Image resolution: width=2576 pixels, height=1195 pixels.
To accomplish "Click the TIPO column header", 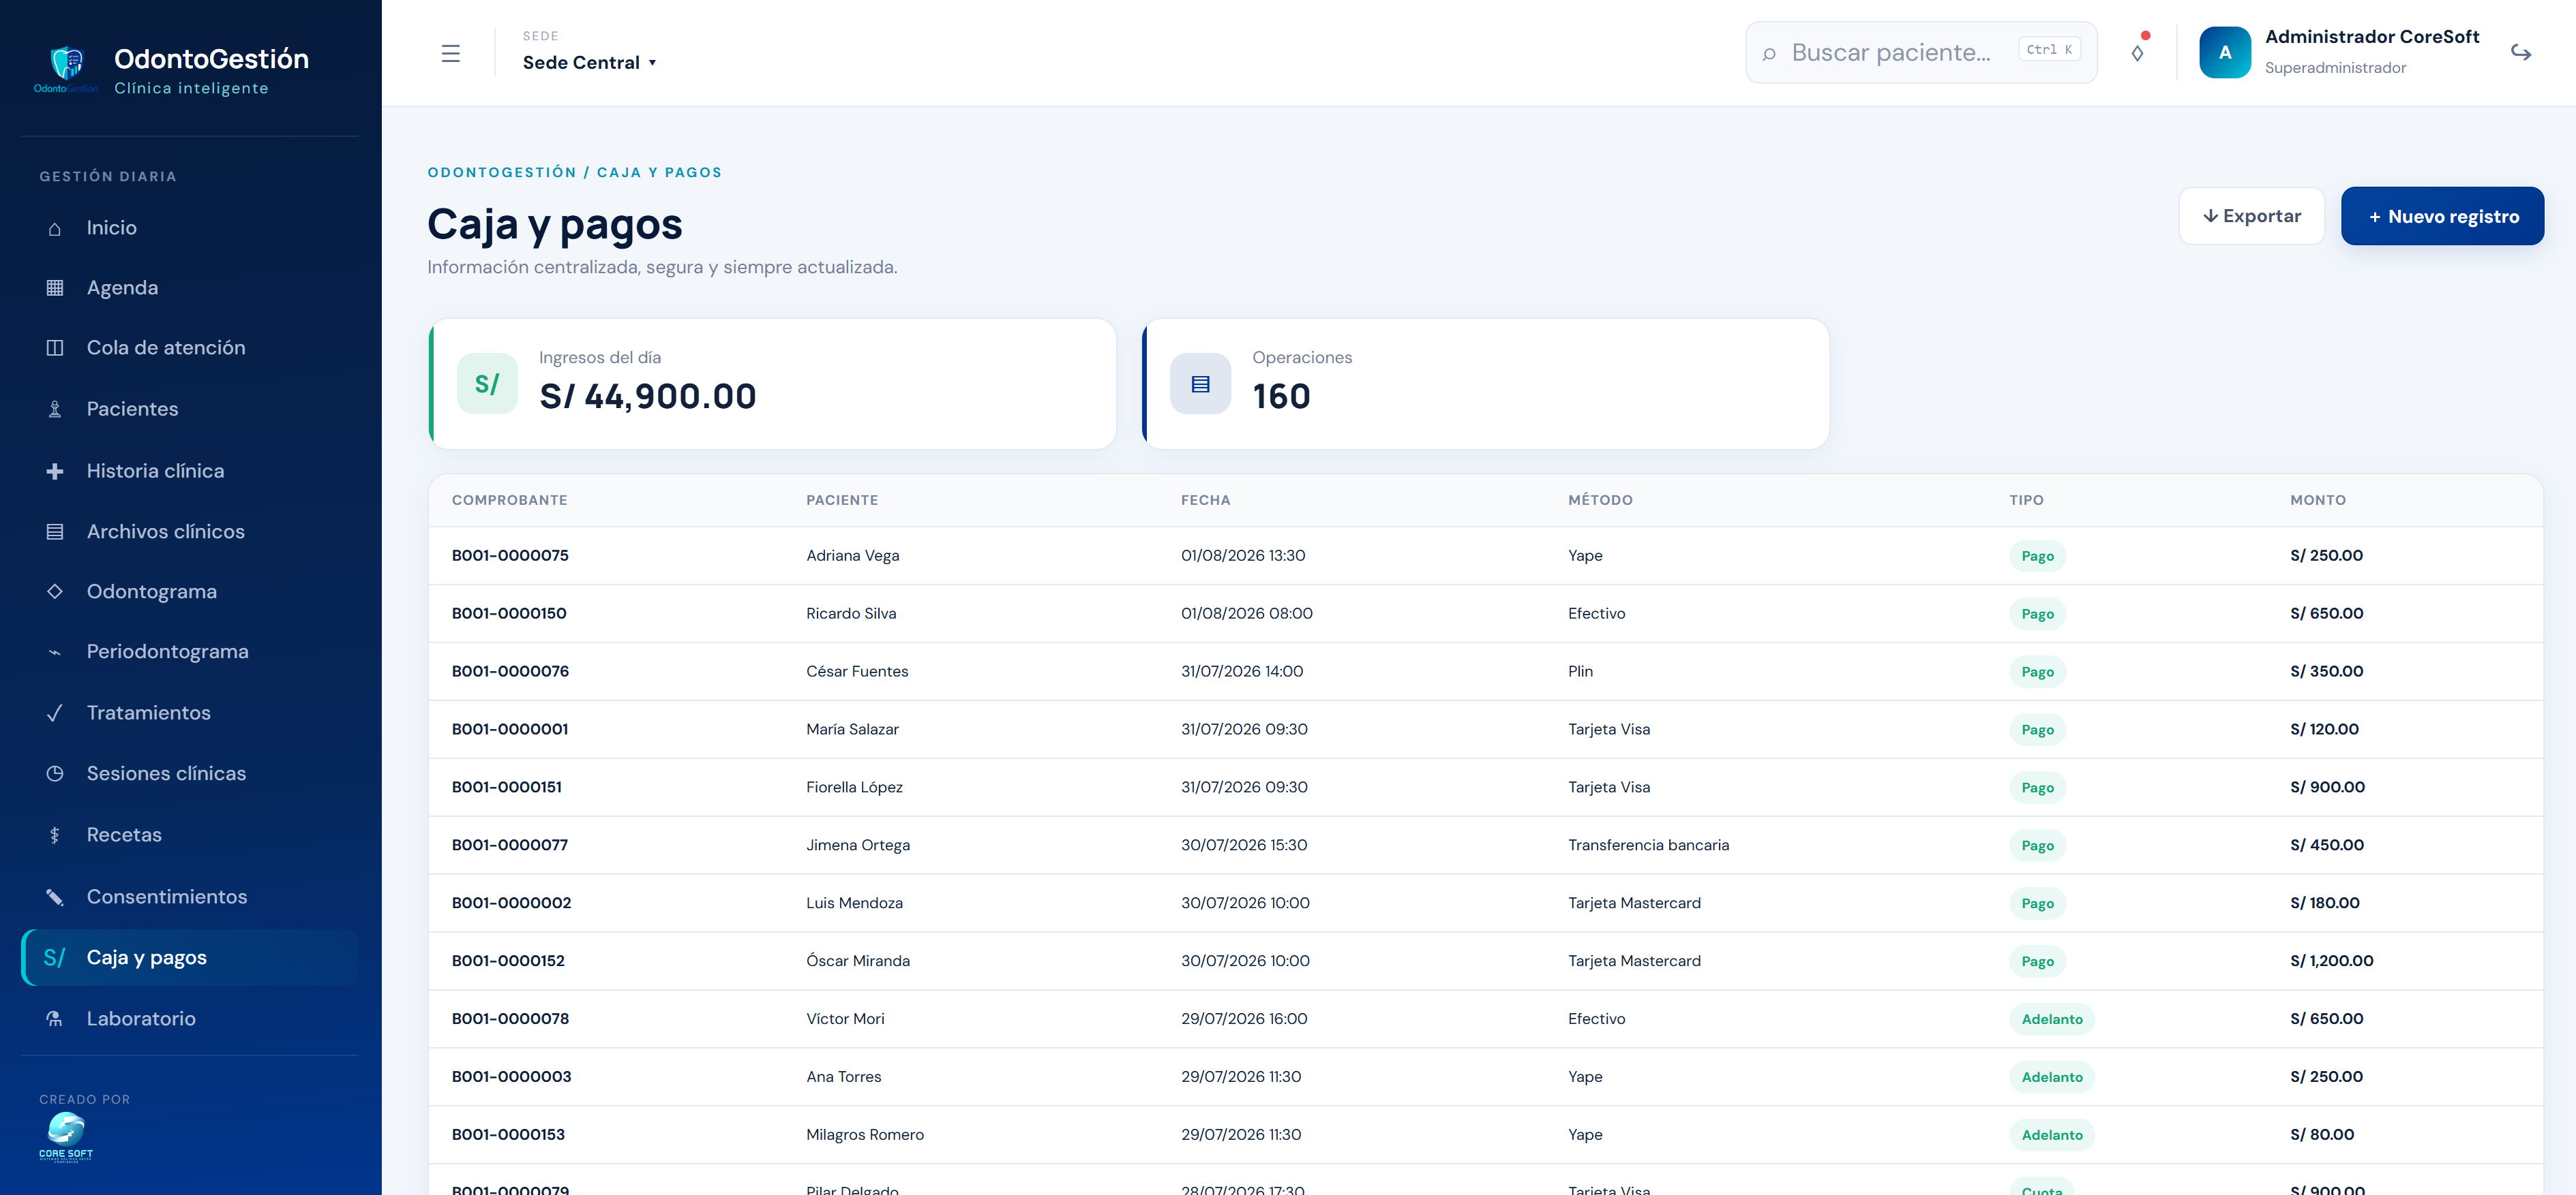I will point(2026,499).
